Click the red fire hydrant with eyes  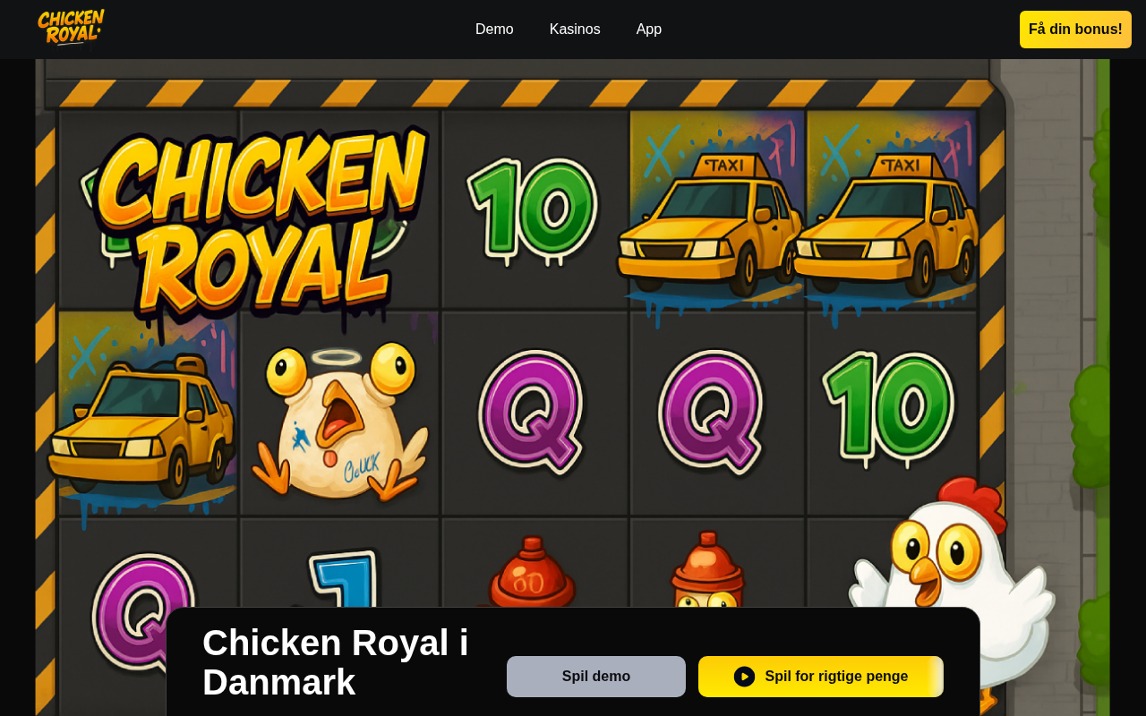[x=708, y=570]
